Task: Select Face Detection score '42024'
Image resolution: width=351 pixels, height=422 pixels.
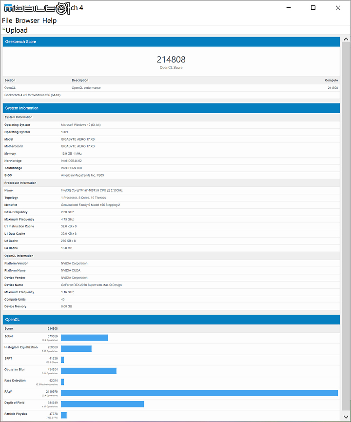Action: (x=53, y=381)
